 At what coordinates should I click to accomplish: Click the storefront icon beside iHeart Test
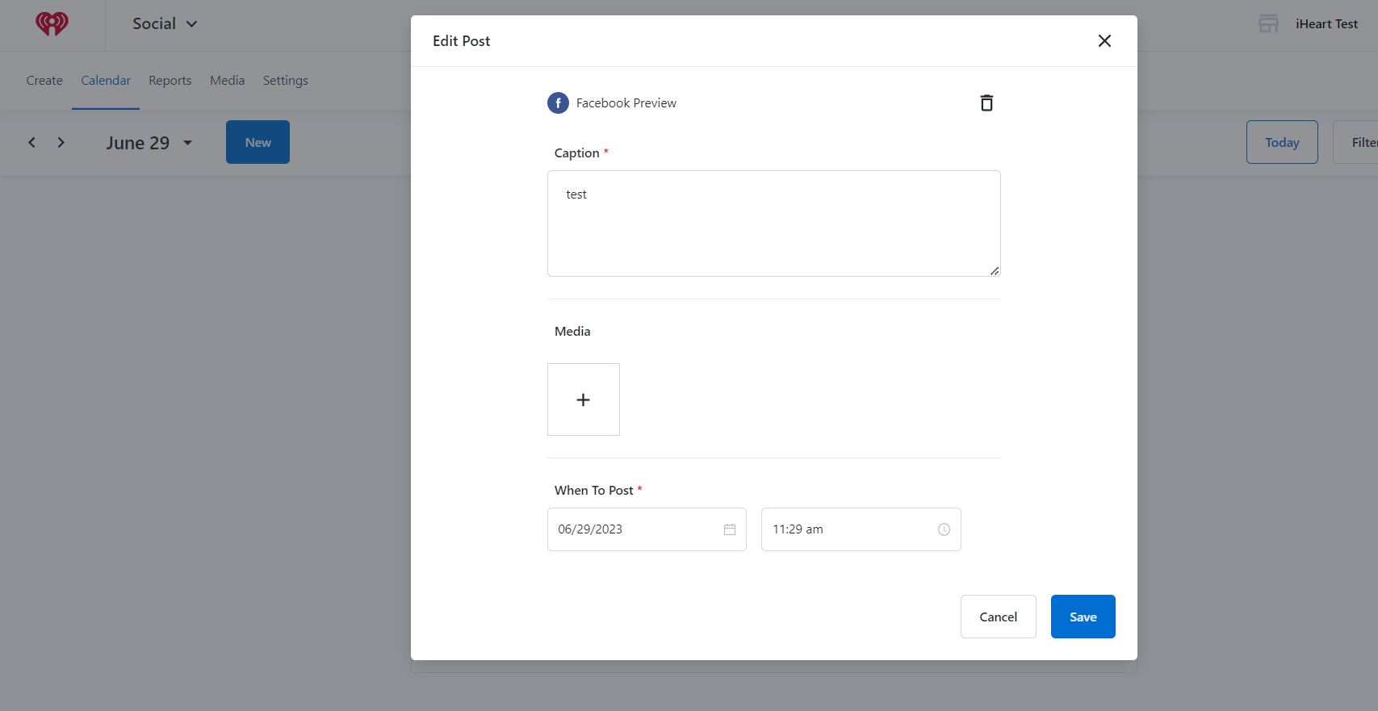point(1268,24)
